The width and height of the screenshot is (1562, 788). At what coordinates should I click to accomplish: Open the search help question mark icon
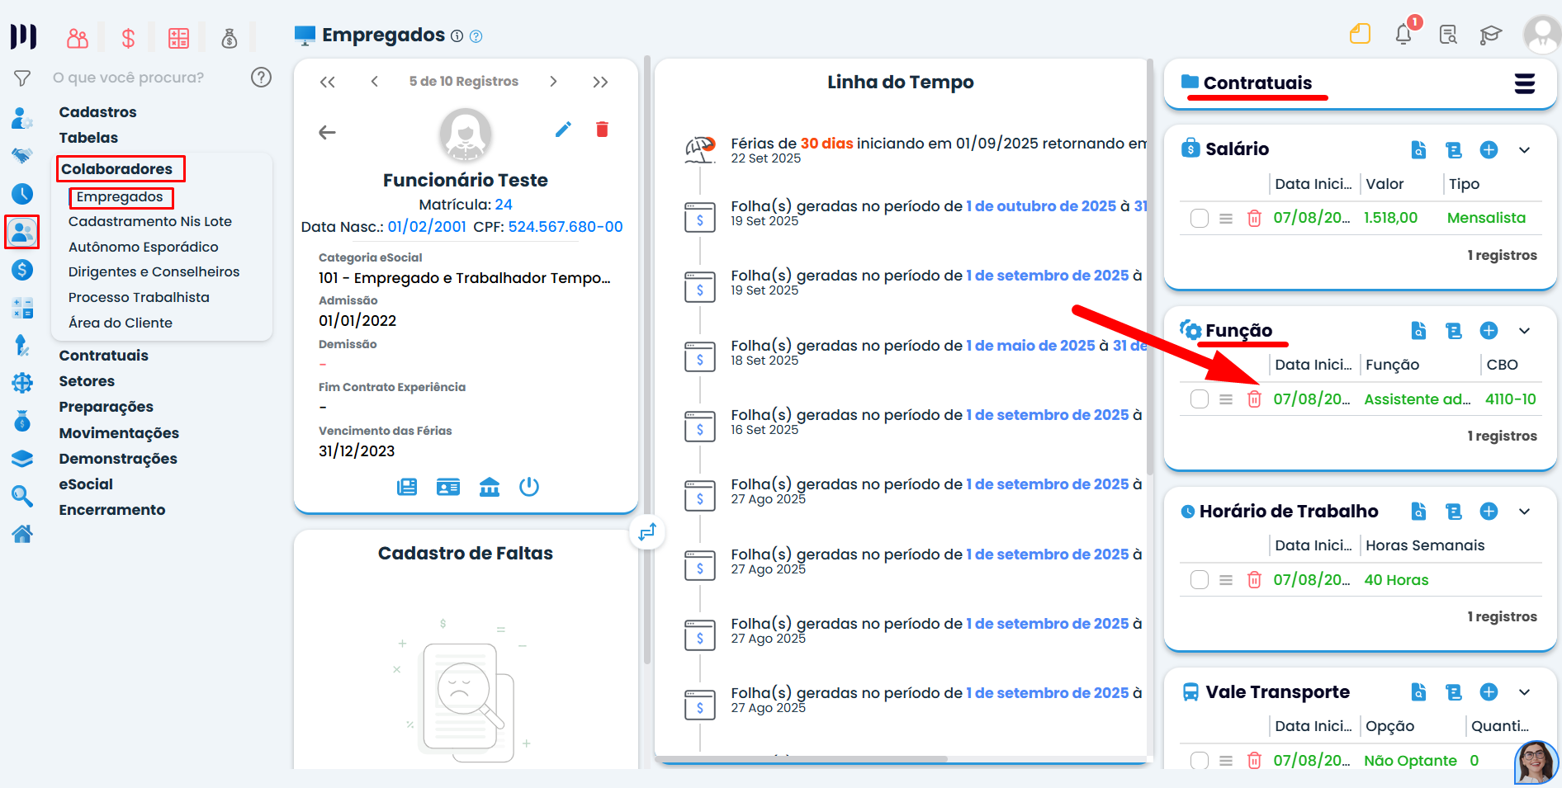click(261, 78)
